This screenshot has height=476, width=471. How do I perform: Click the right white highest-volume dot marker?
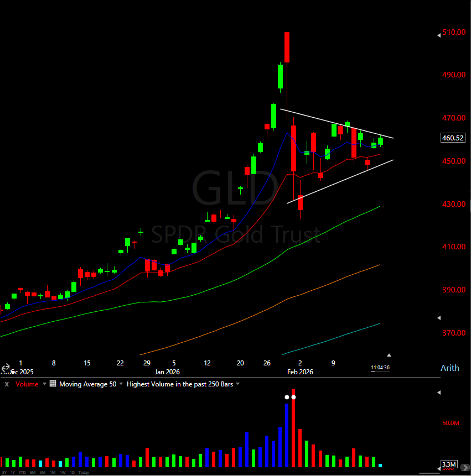point(293,397)
